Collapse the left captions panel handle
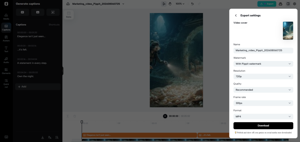Image resolution: width=300 pixels, height=142 pixels. (x=63, y=71)
